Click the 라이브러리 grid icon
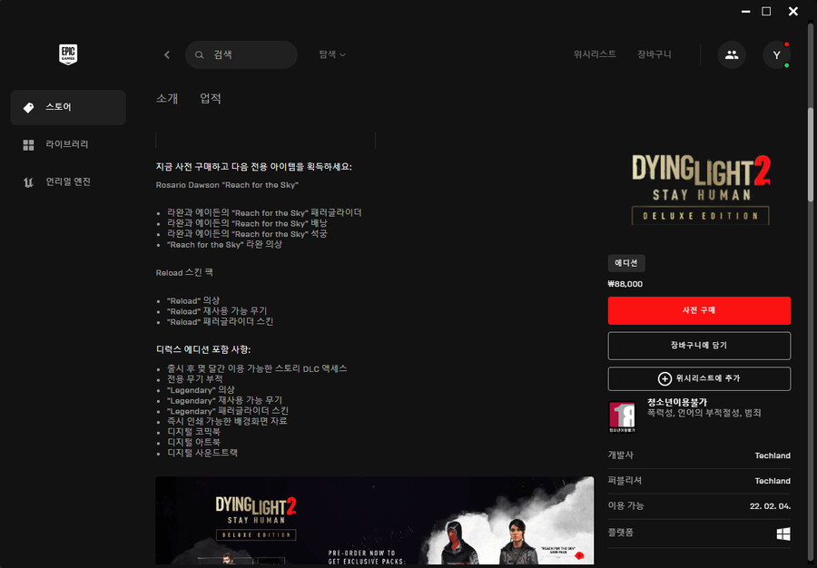This screenshot has width=817, height=568. tap(28, 144)
